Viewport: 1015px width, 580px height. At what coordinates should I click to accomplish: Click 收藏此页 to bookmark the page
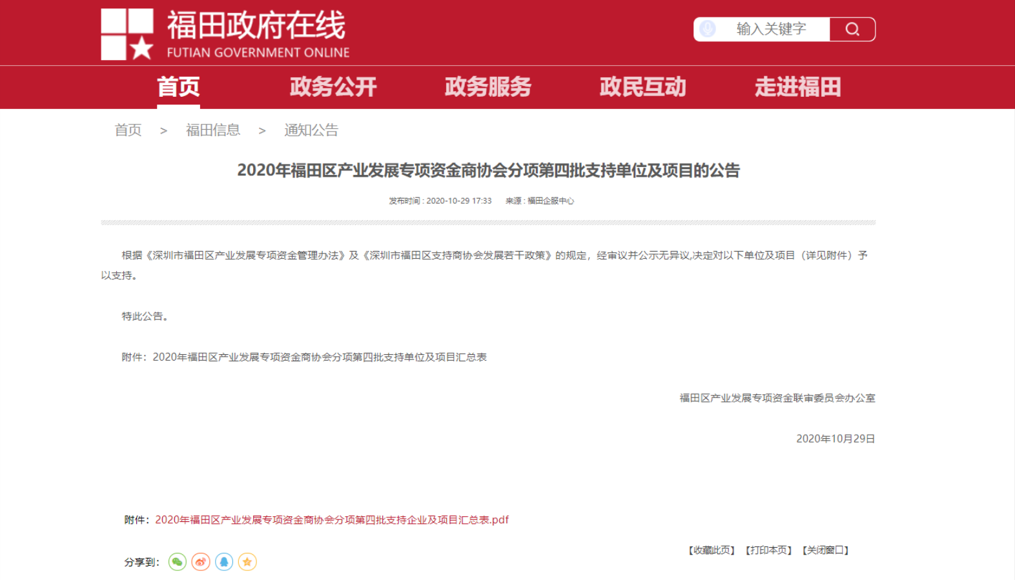point(712,550)
